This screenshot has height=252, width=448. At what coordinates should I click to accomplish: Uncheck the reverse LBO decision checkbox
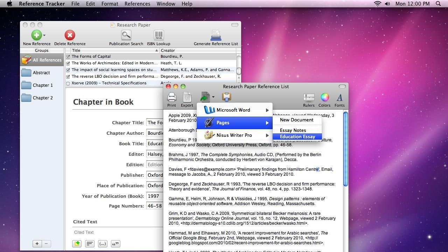click(x=68, y=77)
